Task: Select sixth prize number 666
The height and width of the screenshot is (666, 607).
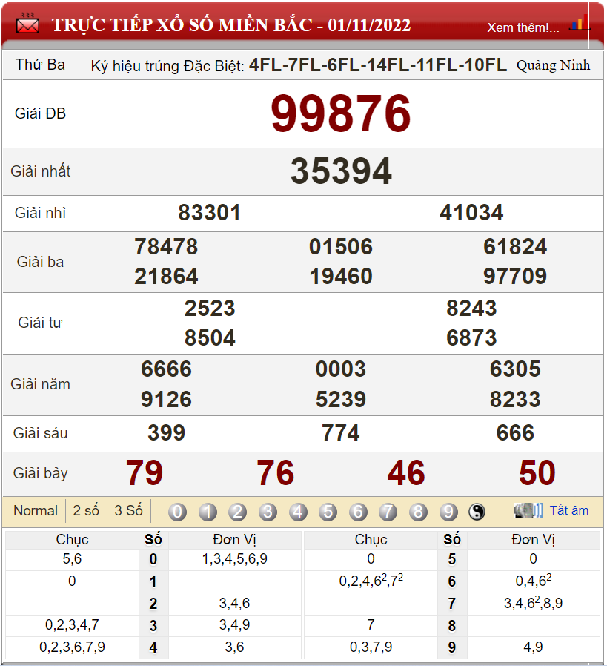Action: pyautogui.click(x=515, y=433)
